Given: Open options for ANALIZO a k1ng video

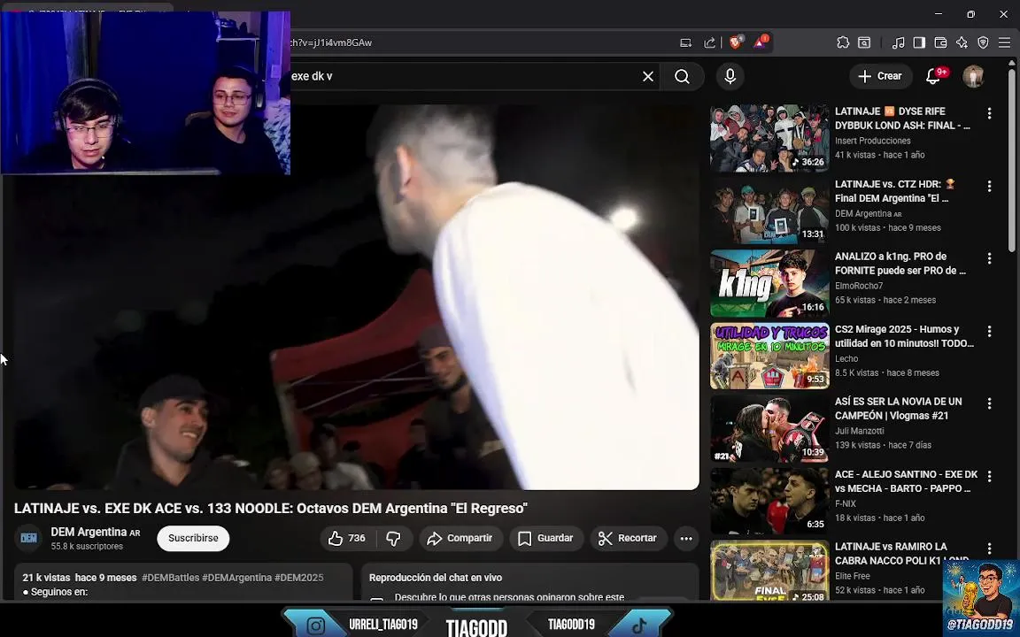Looking at the screenshot, I should pyautogui.click(x=989, y=258).
